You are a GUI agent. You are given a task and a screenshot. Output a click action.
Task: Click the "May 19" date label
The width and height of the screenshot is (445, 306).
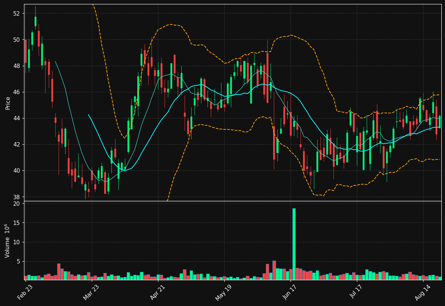point(223,292)
